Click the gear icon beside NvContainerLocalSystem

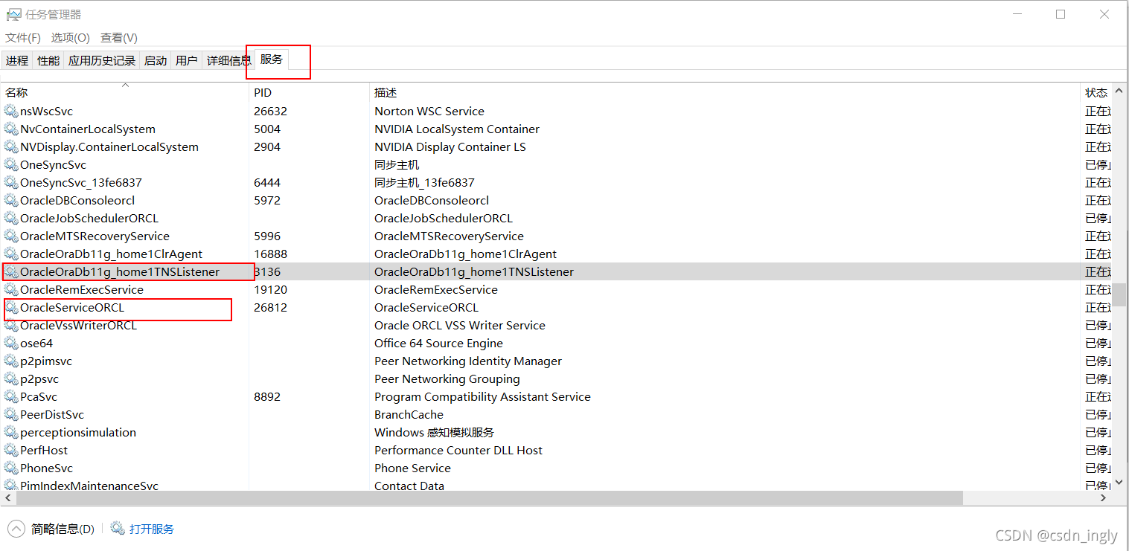[x=12, y=129]
